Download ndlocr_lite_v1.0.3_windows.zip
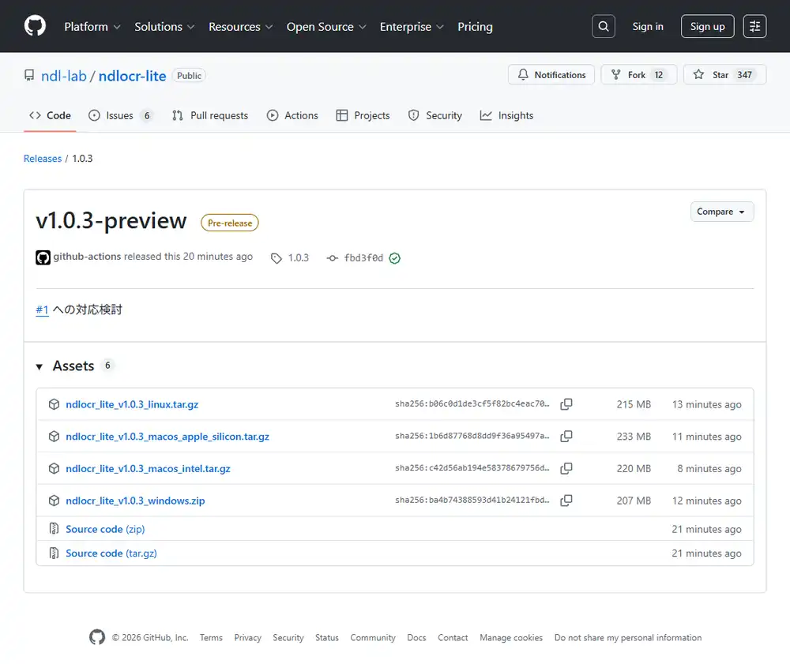Image resolution: width=790 pixels, height=664 pixels. pyautogui.click(x=135, y=501)
